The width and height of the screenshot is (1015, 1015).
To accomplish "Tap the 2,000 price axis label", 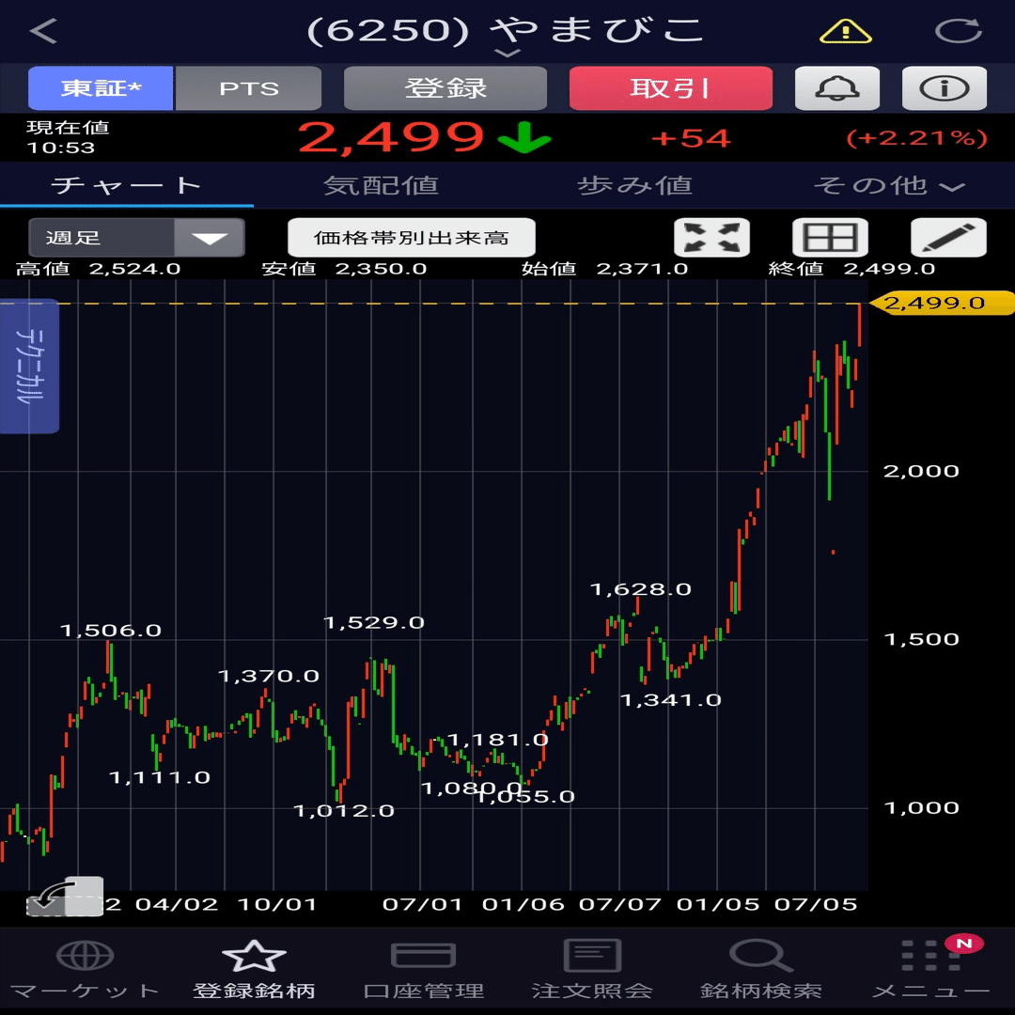I will pyautogui.click(x=921, y=471).
